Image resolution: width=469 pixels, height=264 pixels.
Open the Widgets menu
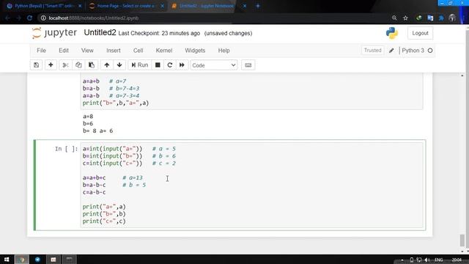click(x=195, y=51)
